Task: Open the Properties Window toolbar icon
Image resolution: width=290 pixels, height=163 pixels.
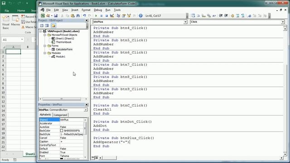Action: point(124,16)
